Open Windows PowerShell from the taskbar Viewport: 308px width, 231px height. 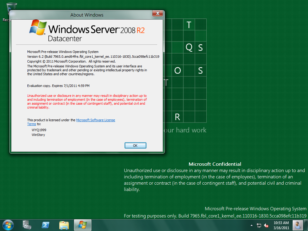pyautogui.click(x=45, y=225)
